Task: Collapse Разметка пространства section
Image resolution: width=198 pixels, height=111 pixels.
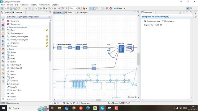Action: coord(8,27)
